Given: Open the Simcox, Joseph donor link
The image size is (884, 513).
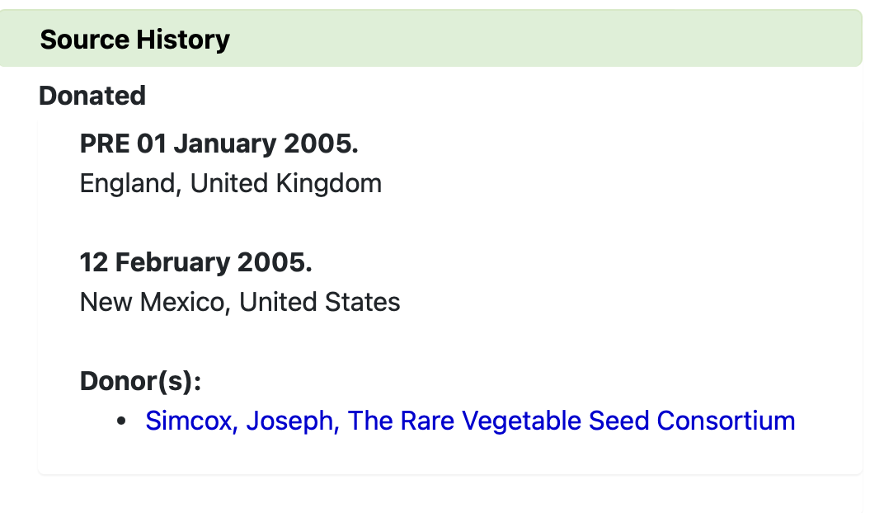Looking at the screenshot, I should point(470,421).
